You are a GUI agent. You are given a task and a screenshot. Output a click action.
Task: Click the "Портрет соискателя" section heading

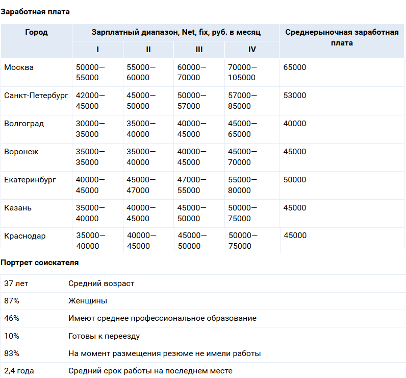[x=39, y=263]
